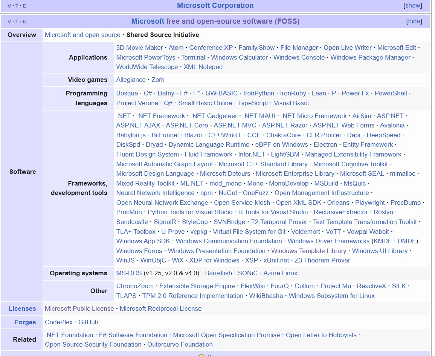
Task: Open TPM 2.0 Reference Implementation link
Action: tap(193, 296)
